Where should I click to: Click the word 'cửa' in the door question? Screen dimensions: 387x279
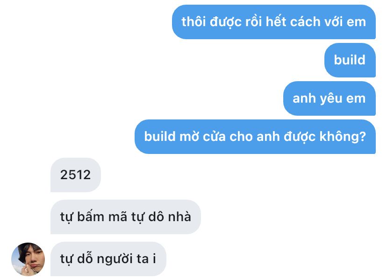(214, 136)
